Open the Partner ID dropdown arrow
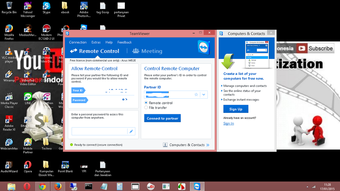340x191 pixels. tap(204, 94)
